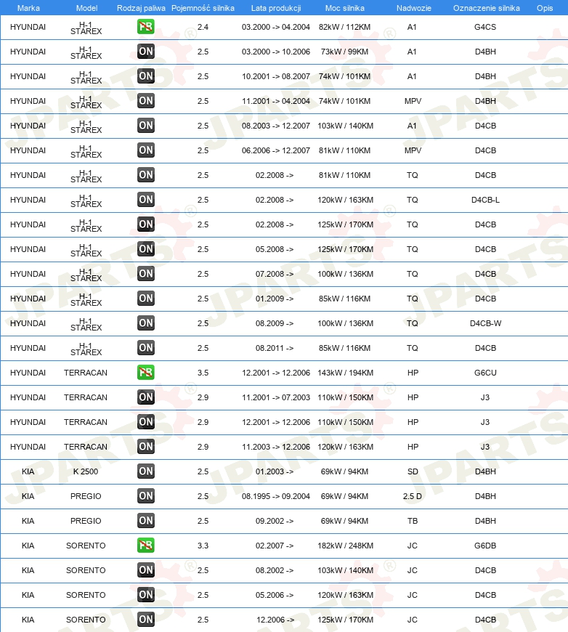Click the ON icon in the Pregio 09.2002 row

click(x=145, y=521)
